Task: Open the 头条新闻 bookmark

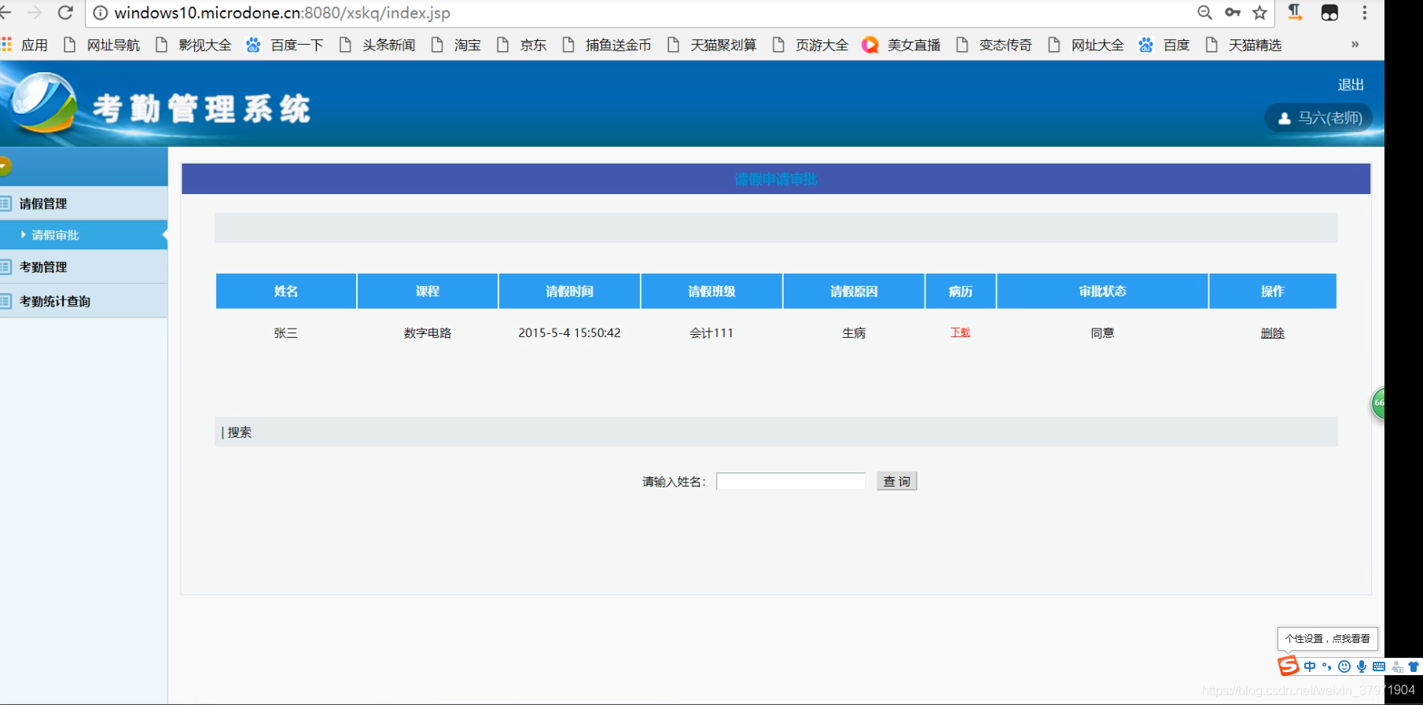Action: pyautogui.click(x=377, y=45)
